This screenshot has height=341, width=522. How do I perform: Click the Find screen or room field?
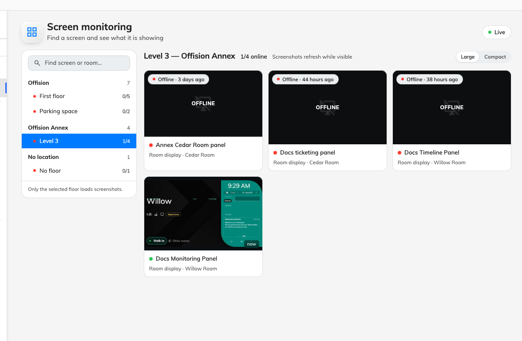(x=79, y=63)
